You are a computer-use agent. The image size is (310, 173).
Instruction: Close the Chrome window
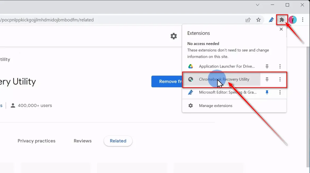click(x=302, y=5)
